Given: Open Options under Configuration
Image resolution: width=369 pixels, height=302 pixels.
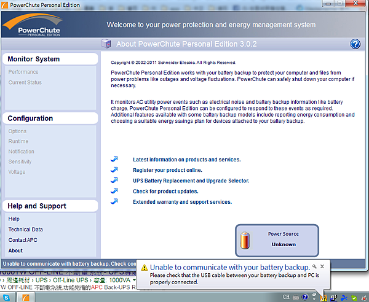Looking at the screenshot, I should tap(17, 131).
